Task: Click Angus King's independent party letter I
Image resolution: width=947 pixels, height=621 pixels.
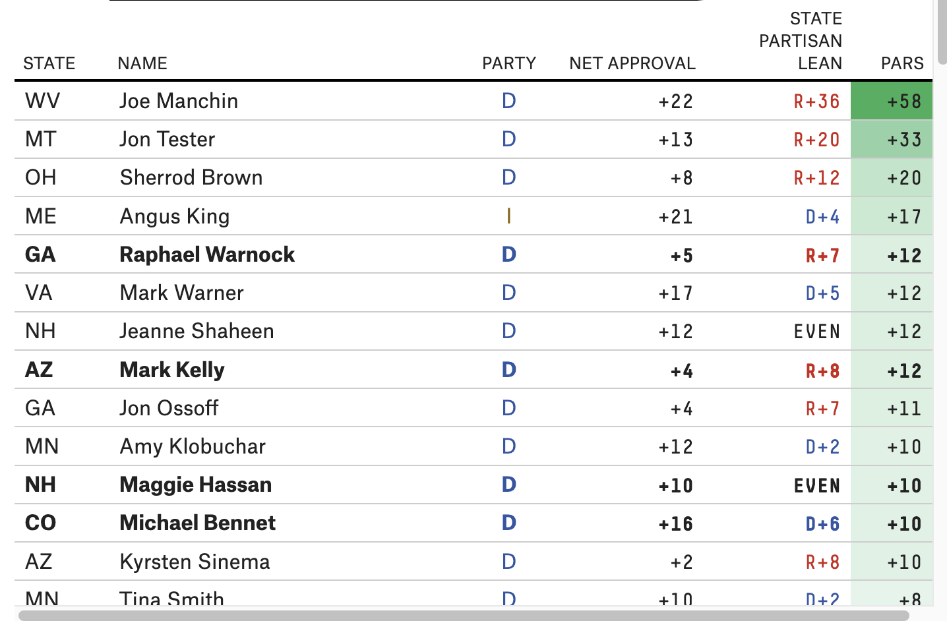Action: coord(508,216)
